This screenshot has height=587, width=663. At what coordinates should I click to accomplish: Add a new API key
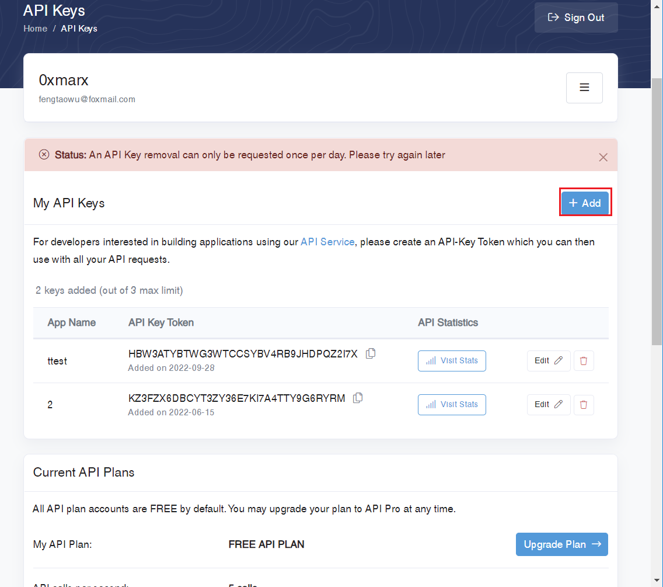pos(585,203)
